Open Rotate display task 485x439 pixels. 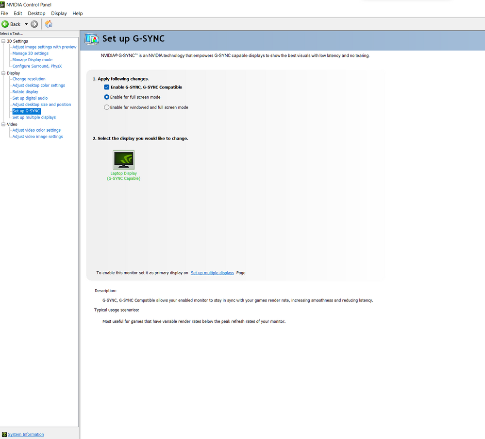pyautogui.click(x=25, y=92)
